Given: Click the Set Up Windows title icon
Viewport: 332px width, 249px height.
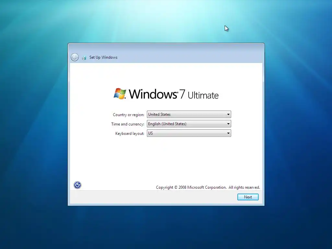Looking at the screenshot, I should pyautogui.click(x=84, y=58).
